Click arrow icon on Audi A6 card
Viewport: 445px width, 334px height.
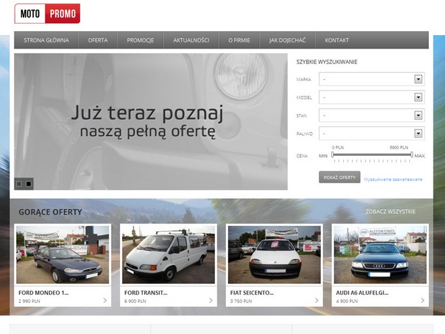coord(423,300)
